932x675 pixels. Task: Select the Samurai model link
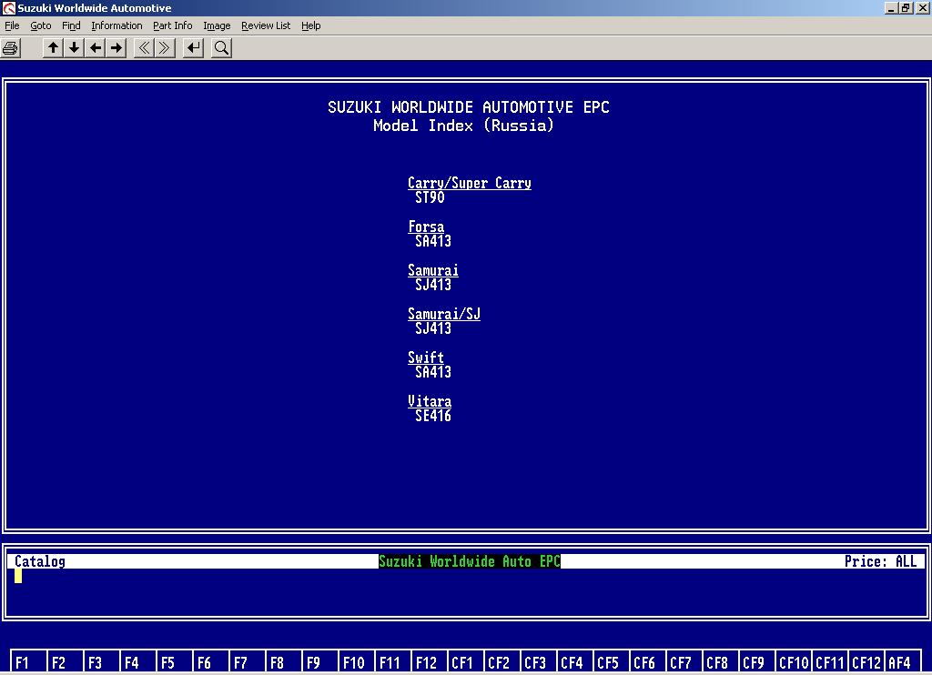coord(432,270)
